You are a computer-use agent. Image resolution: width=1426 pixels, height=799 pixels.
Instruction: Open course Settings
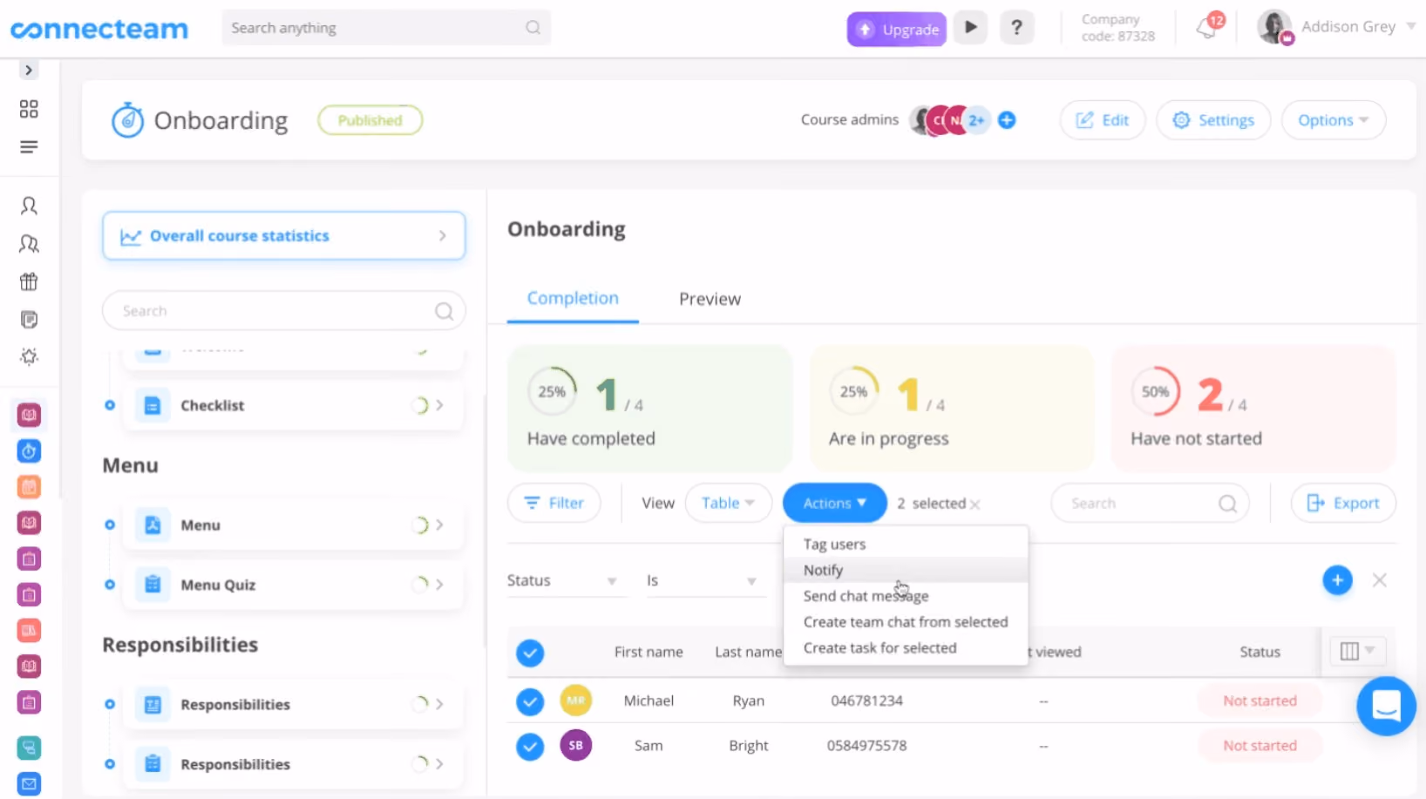pyautogui.click(x=1213, y=120)
